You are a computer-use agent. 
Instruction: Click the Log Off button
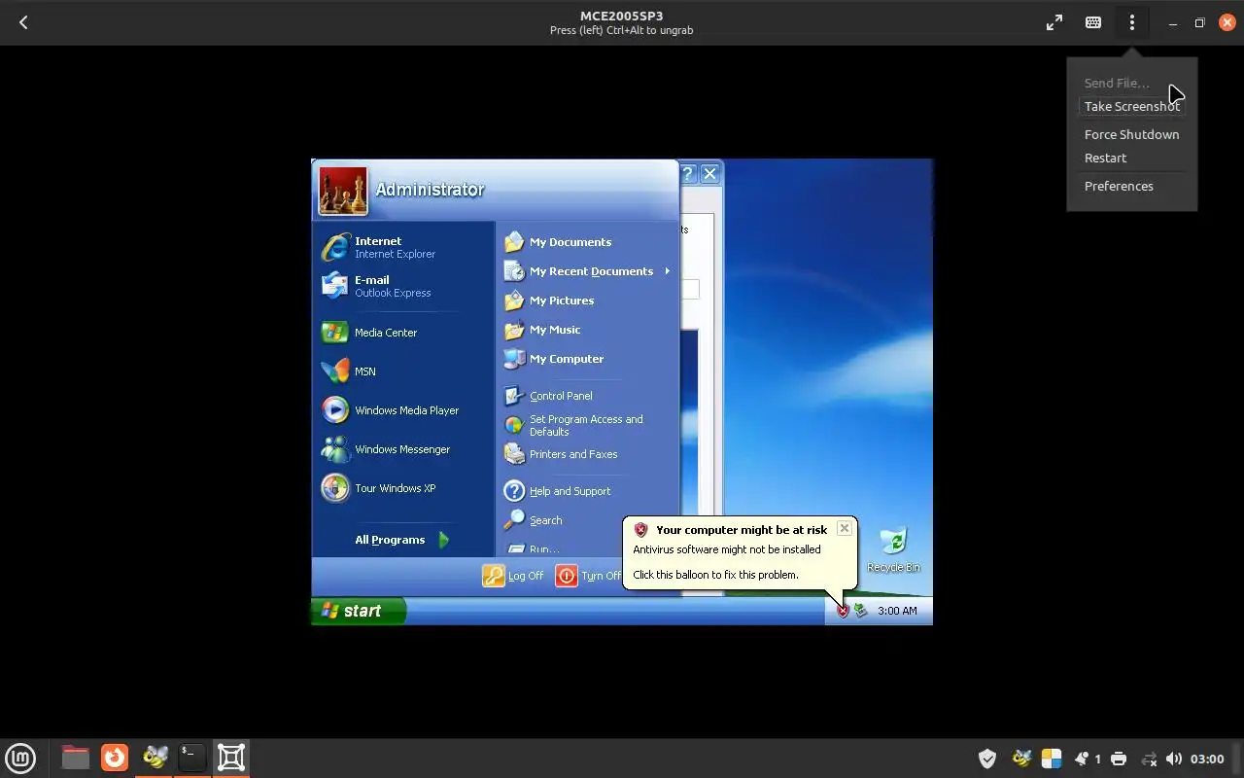pyautogui.click(x=513, y=576)
